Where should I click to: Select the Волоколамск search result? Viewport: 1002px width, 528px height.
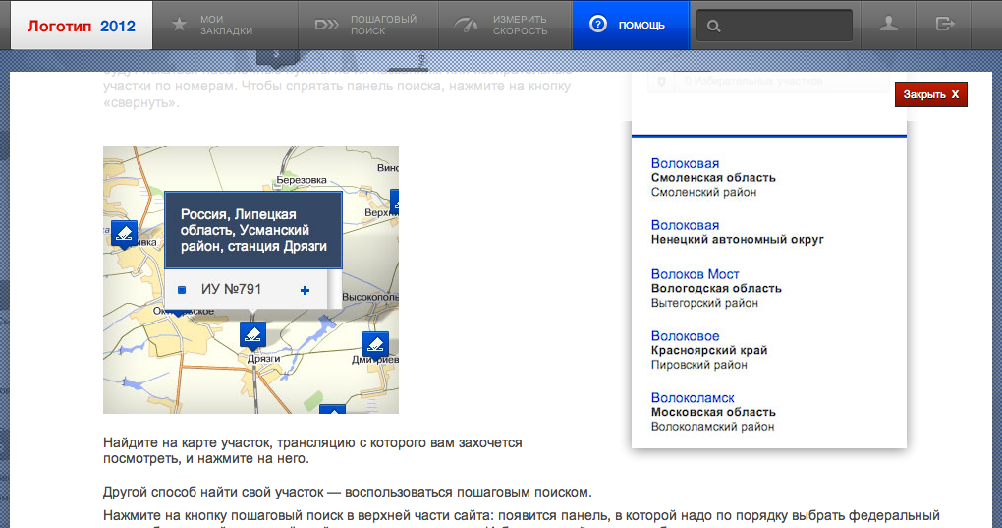tap(693, 398)
